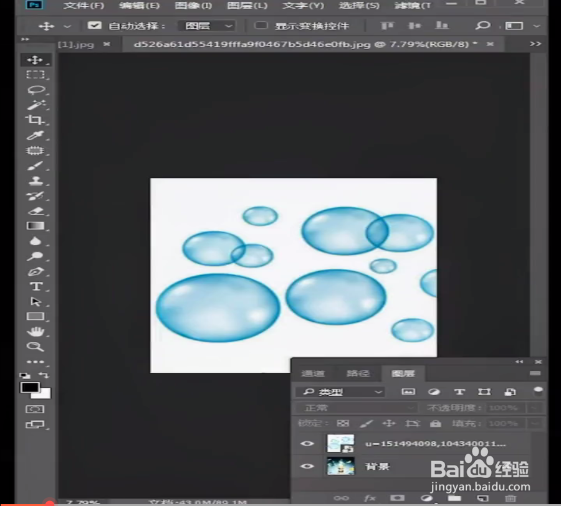The height and width of the screenshot is (506, 561).
Task: Select the Hand tool
Action: point(35,332)
